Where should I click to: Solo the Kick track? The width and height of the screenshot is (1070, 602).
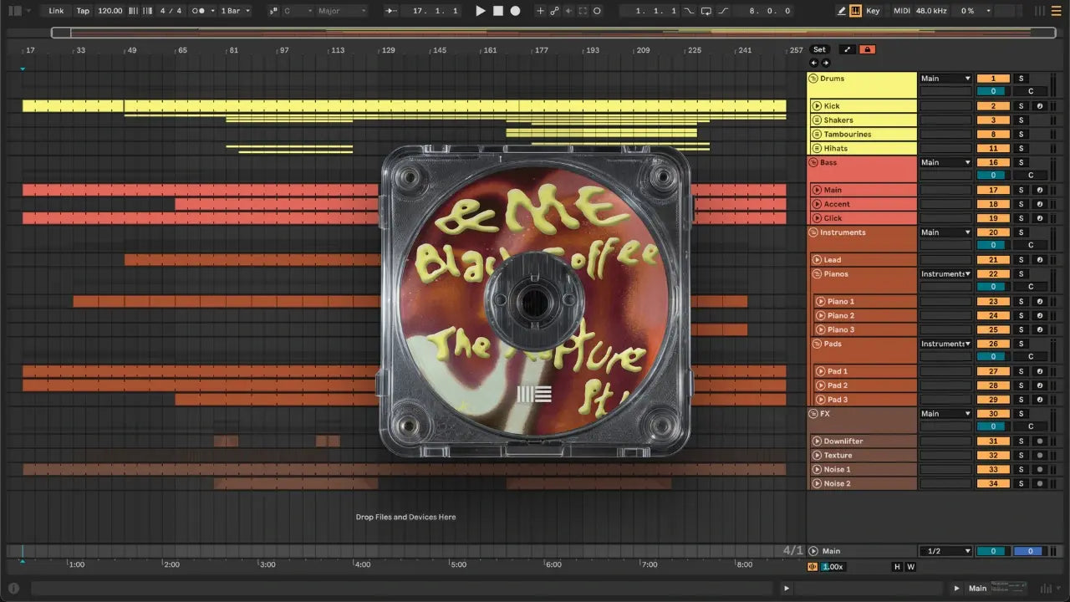[x=1021, y=106]
